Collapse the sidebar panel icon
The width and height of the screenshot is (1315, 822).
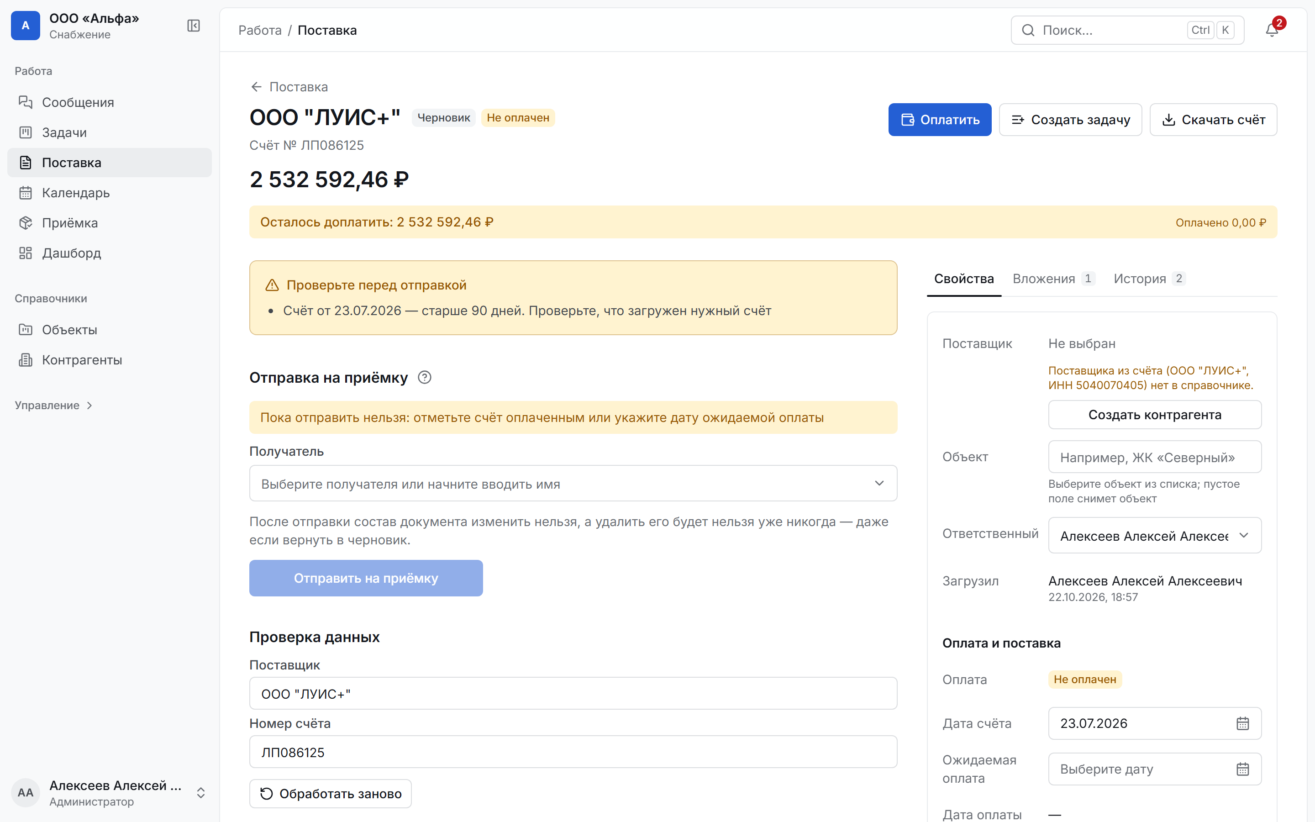pyautogui.click(x=194, y=26)
